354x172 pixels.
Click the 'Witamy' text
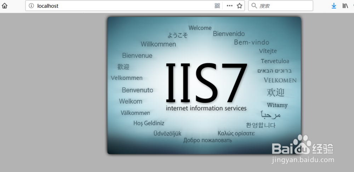(x=277, y=105)
